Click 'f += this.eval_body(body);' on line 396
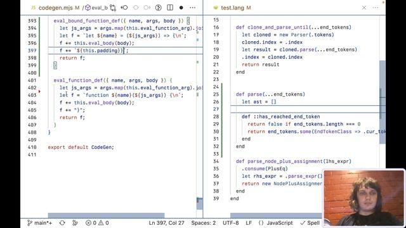 pyautogui.click(x=97, y=43)
